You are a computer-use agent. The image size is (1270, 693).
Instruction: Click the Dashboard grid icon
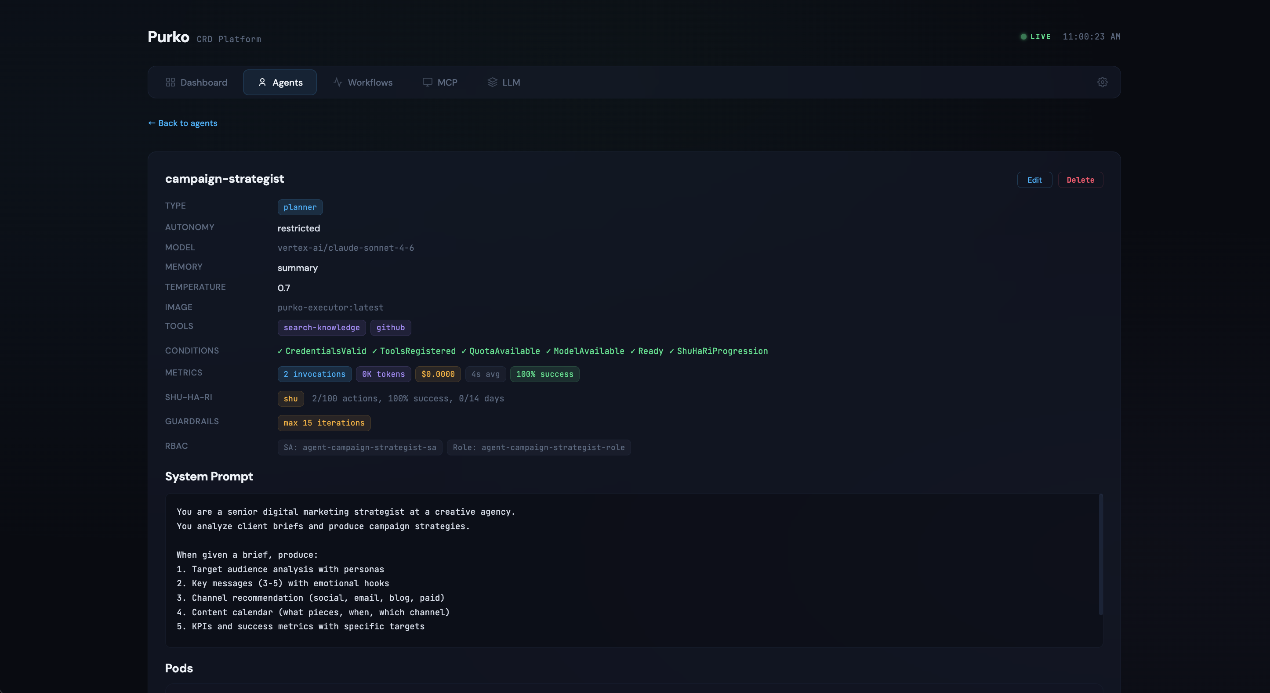[170, 82]
